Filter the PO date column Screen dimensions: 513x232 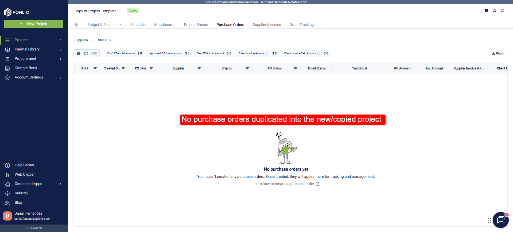click(x=151, y=68)
